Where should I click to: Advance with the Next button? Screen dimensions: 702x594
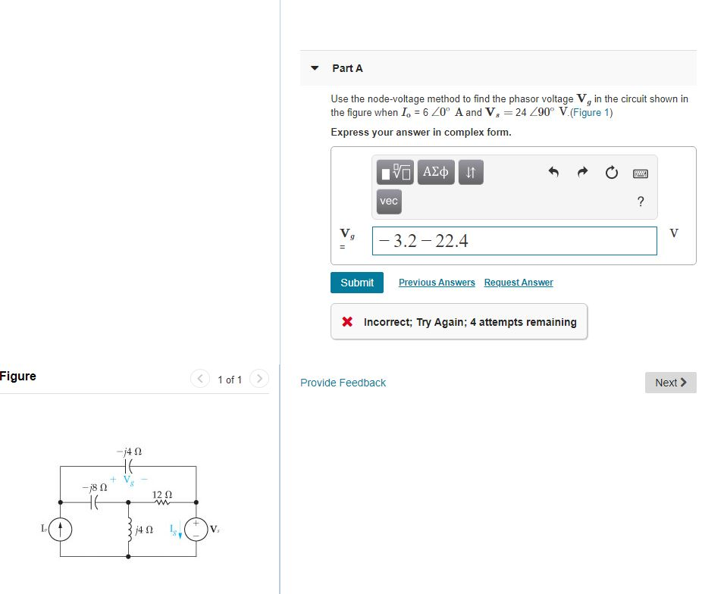pos(670,383)
